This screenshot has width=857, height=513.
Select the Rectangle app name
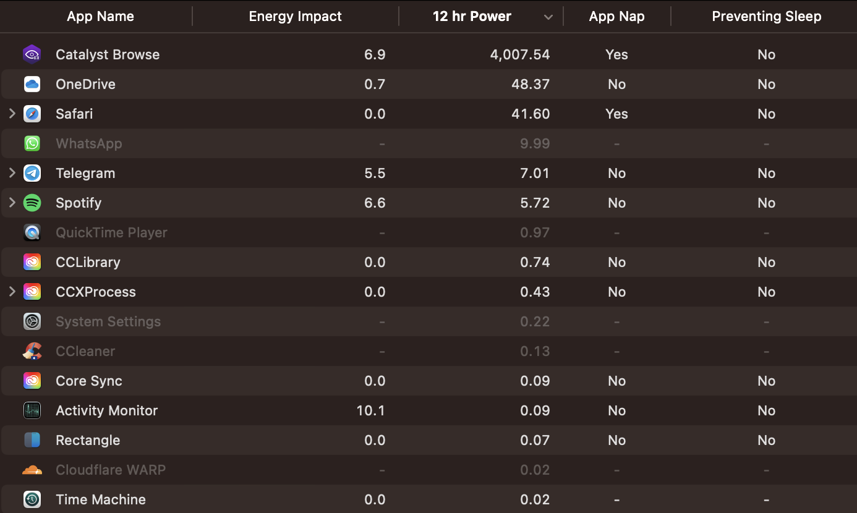[x=88, y=440]
